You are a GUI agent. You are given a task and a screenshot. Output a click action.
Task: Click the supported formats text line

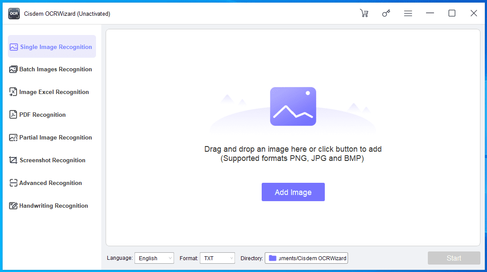pyautogui.click(x=292, y=158)
